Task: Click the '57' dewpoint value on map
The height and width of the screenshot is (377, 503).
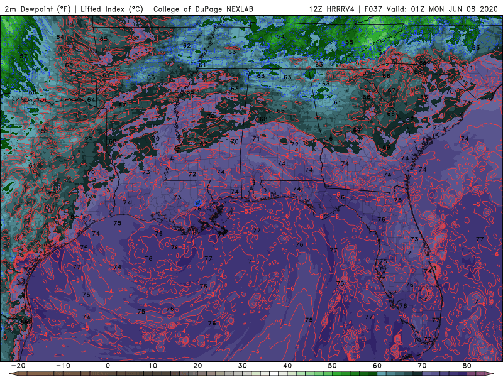Action: 23,57
